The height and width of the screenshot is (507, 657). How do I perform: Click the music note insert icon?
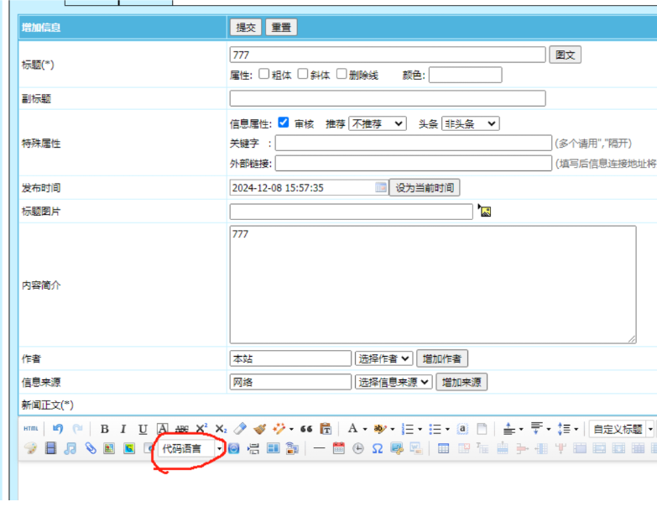pos(70,448)
